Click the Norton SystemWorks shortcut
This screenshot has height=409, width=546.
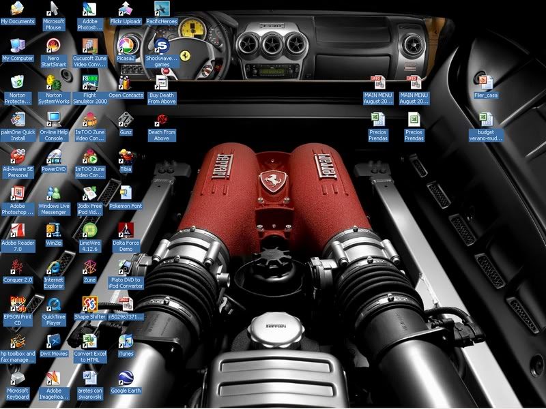pyautogui.click(x=53, y=82)
